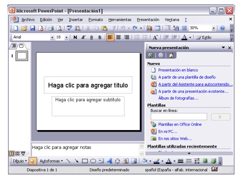Viewport: 240px width, 180px height.
Task: Click the Insert Table icon
Action: (158, 28)
